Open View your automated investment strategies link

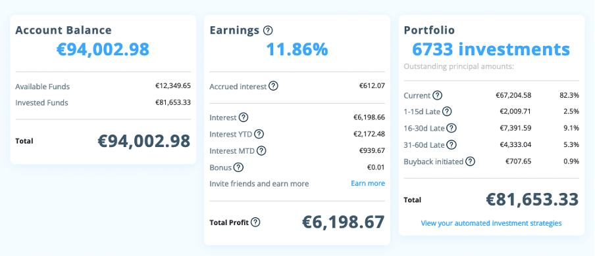(492, 223)
